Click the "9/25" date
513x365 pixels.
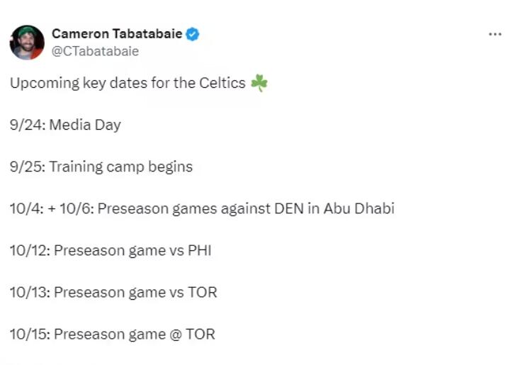(24, 167)
